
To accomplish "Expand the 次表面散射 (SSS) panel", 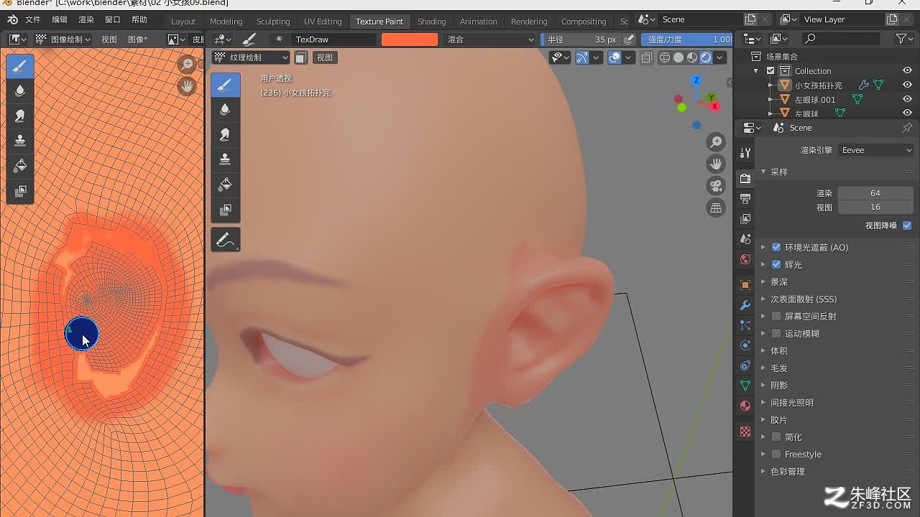I will pyautogui.click(x=804, y=299).
